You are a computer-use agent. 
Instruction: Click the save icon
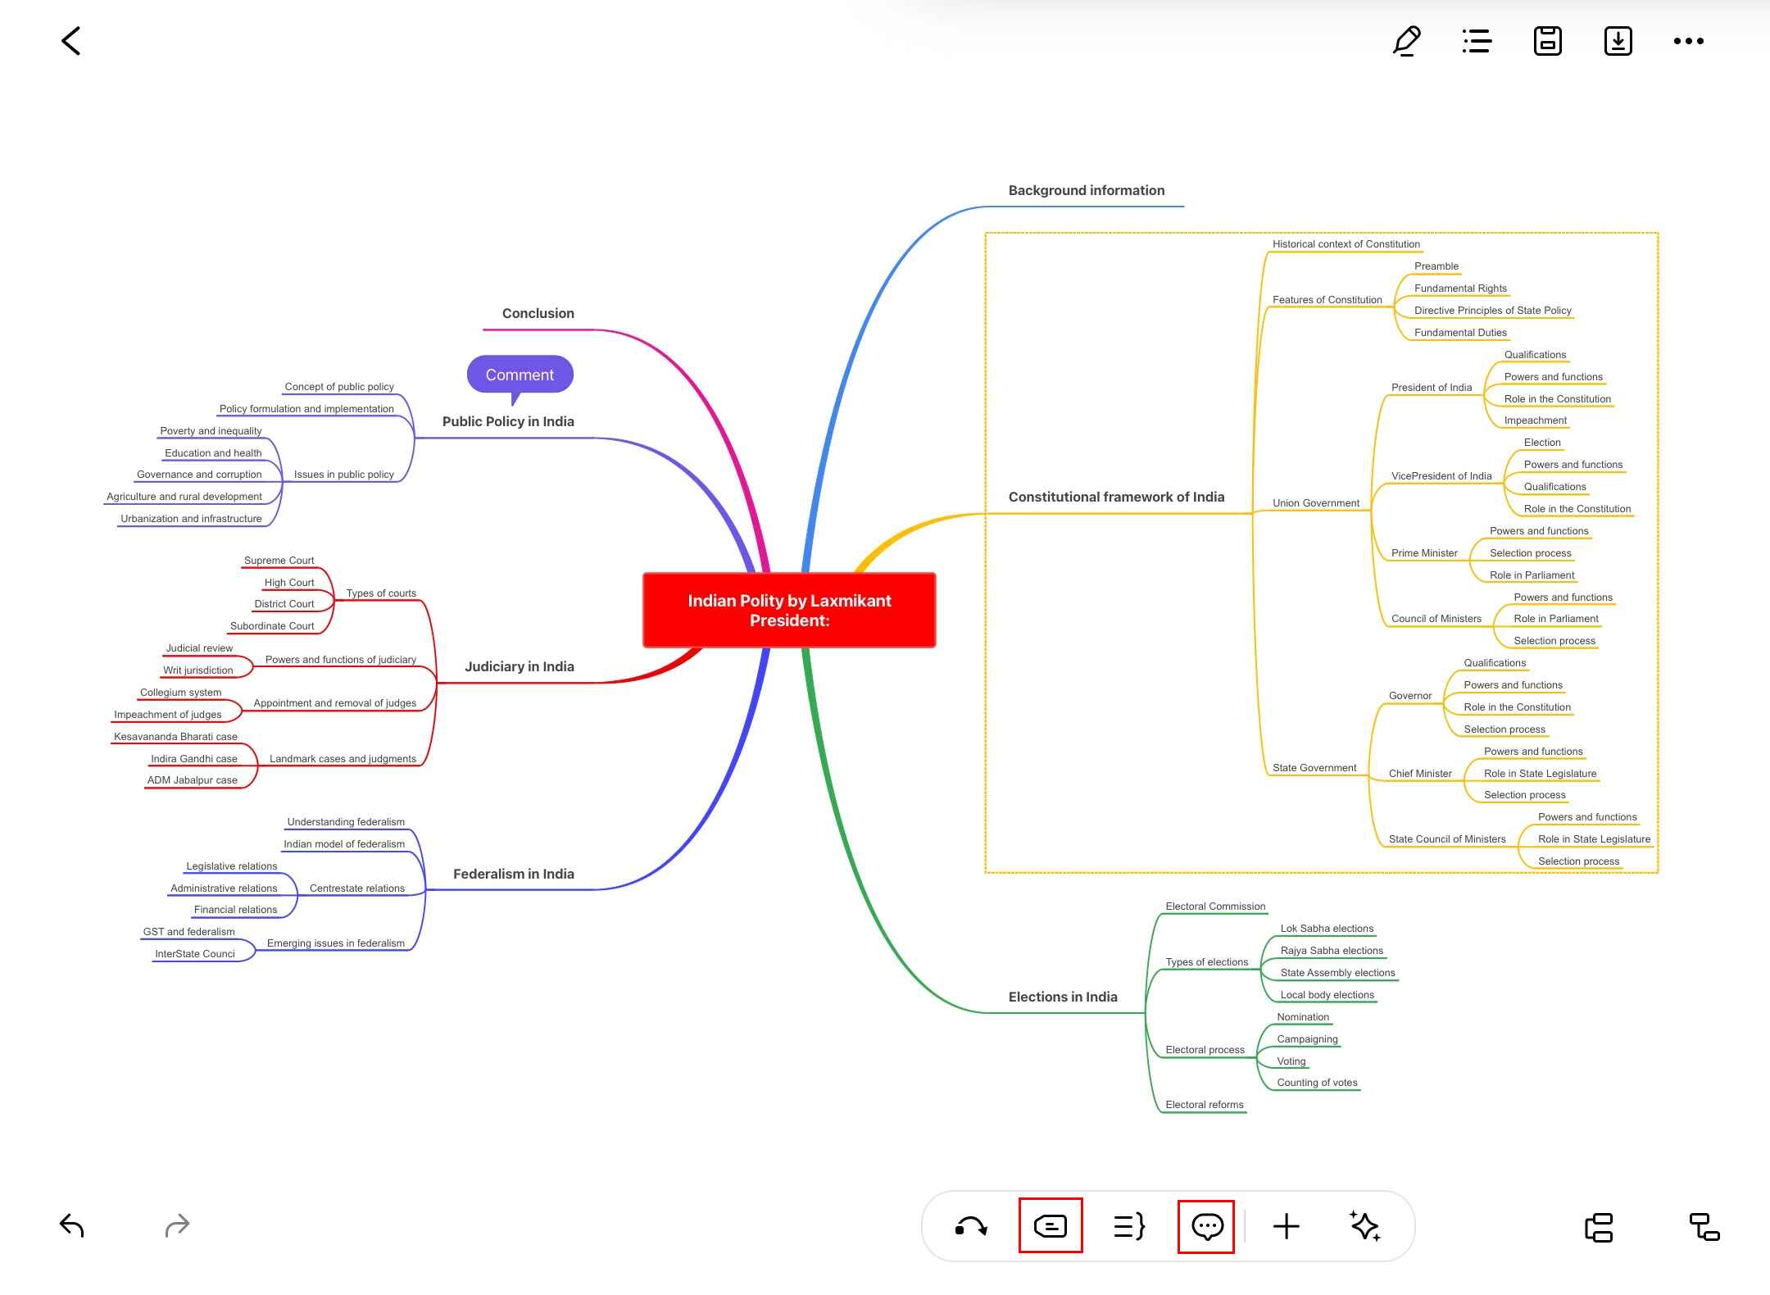tap(1547, 41)
